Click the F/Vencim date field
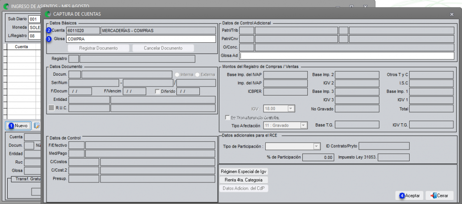 [x=134, y=91]
